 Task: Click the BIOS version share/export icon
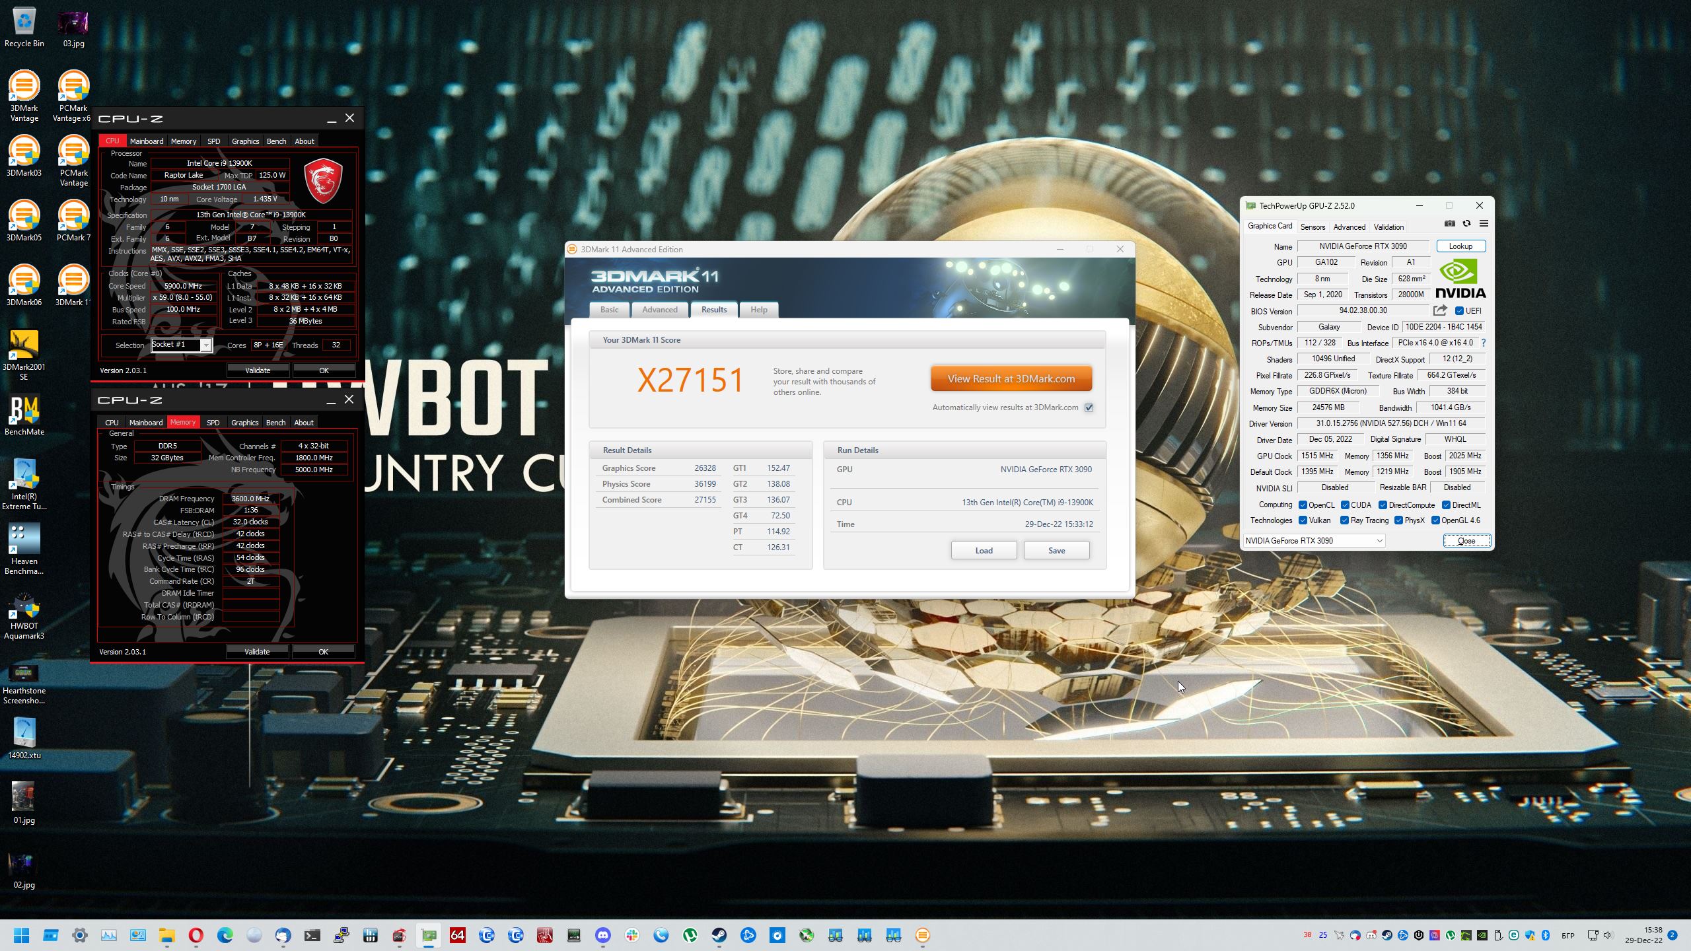[1441, 310]
